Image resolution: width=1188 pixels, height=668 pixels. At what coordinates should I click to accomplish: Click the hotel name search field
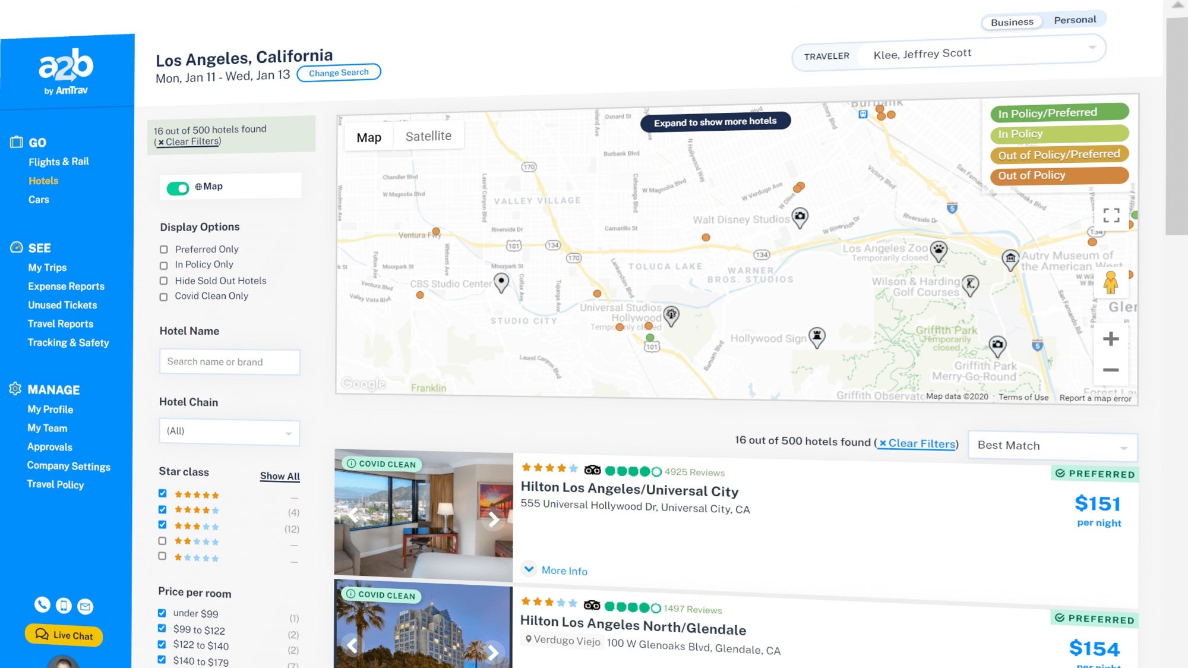coord(229,362)
